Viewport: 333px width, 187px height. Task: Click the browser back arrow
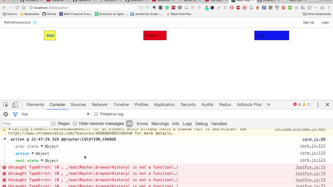coord(4,8)
